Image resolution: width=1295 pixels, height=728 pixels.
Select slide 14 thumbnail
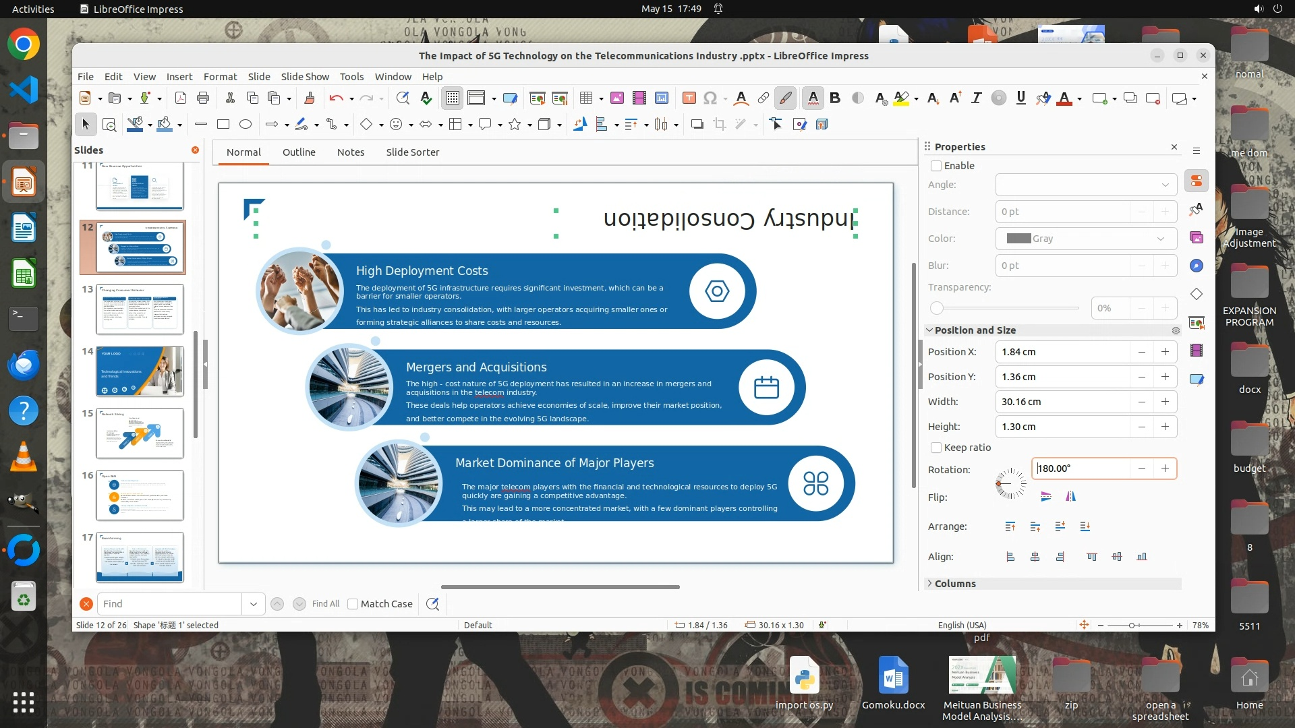140,371
